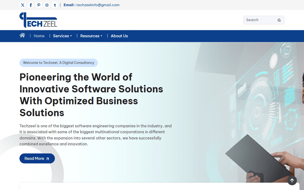This screenshot has height=190, width=304.
Task: Click the magnifier search icon
Action: (x=279, y=20)
